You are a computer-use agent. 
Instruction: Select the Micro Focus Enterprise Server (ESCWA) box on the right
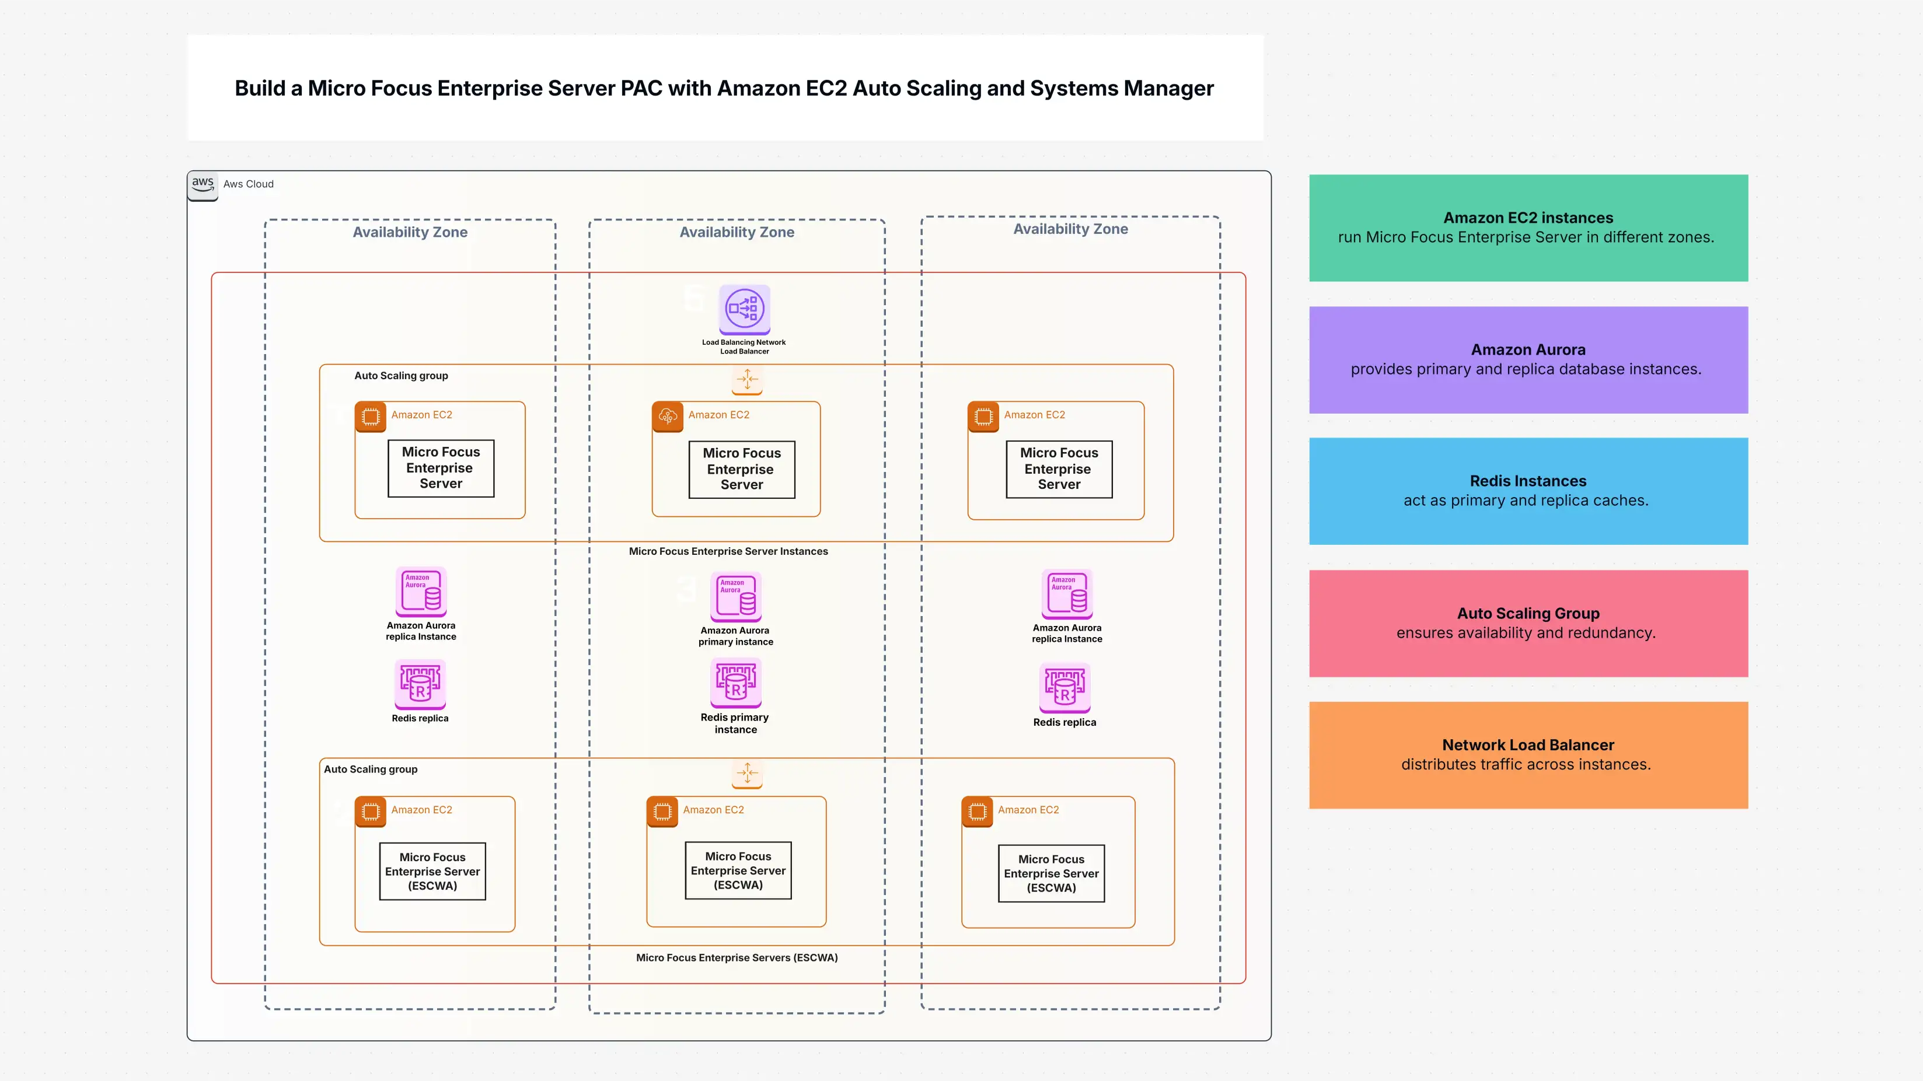[x=1051, y=873]
